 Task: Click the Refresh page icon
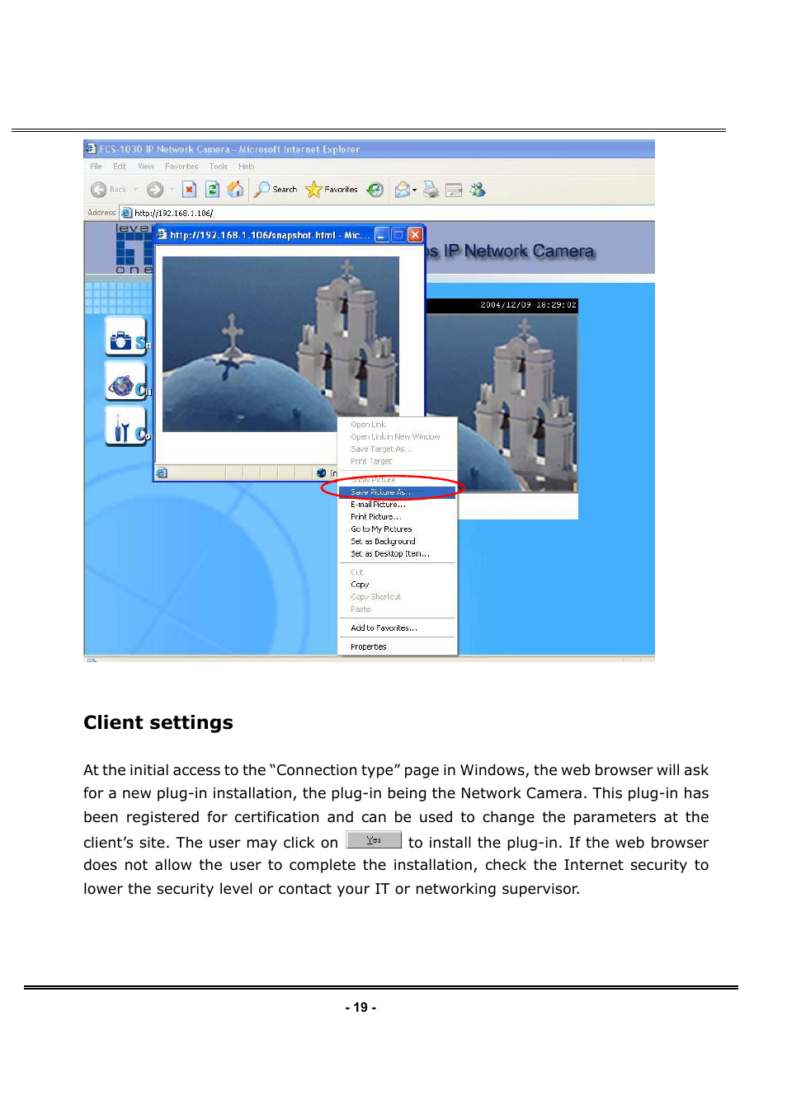click(212, 190)
